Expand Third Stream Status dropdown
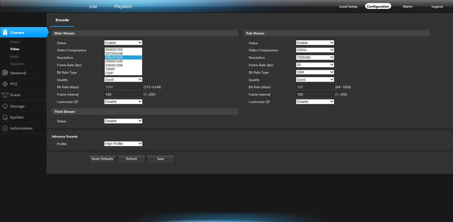This screenshot has width=453, height=222. pyautogui.click(x=123, y=121)
